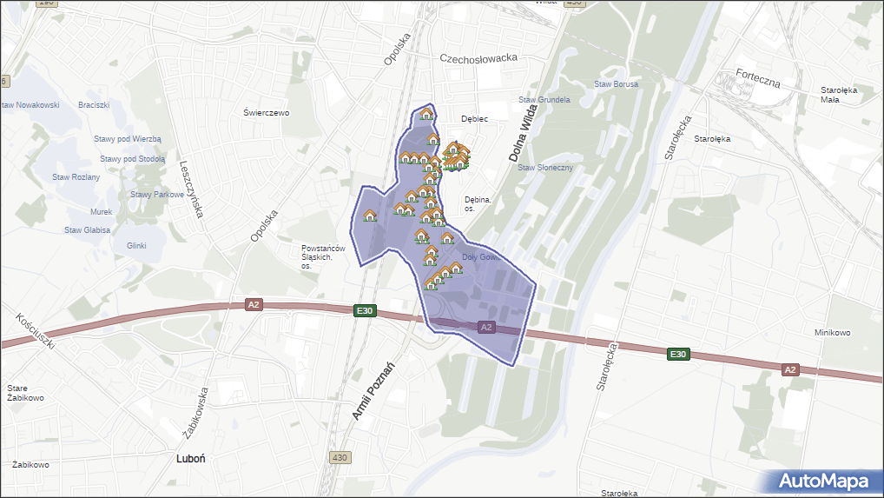Click the 430 road shield above Luboń
Image resolution: width=884 pixels, height=498 pixels.
(340, 457)
